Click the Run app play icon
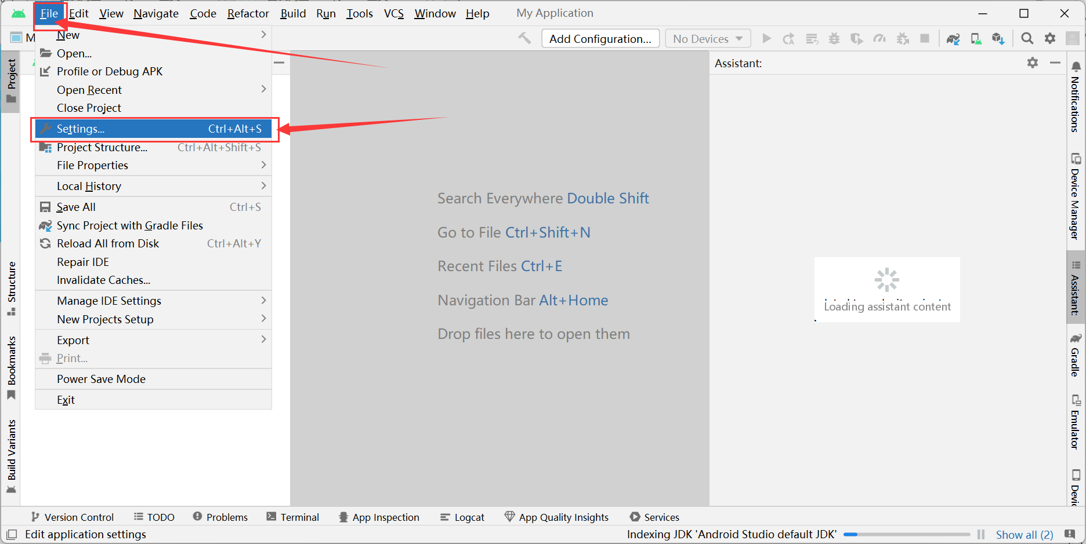The width and height of the screenshot is (1086, 544). click(x=766, y=38)
